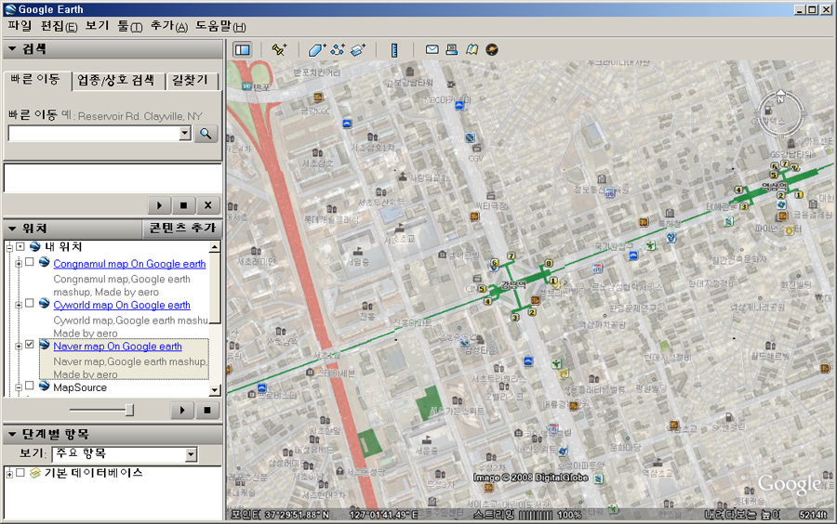Screen dimensions: 837x524
Task: Click the search magnifying glass button
Action: (x=206, y=133)
